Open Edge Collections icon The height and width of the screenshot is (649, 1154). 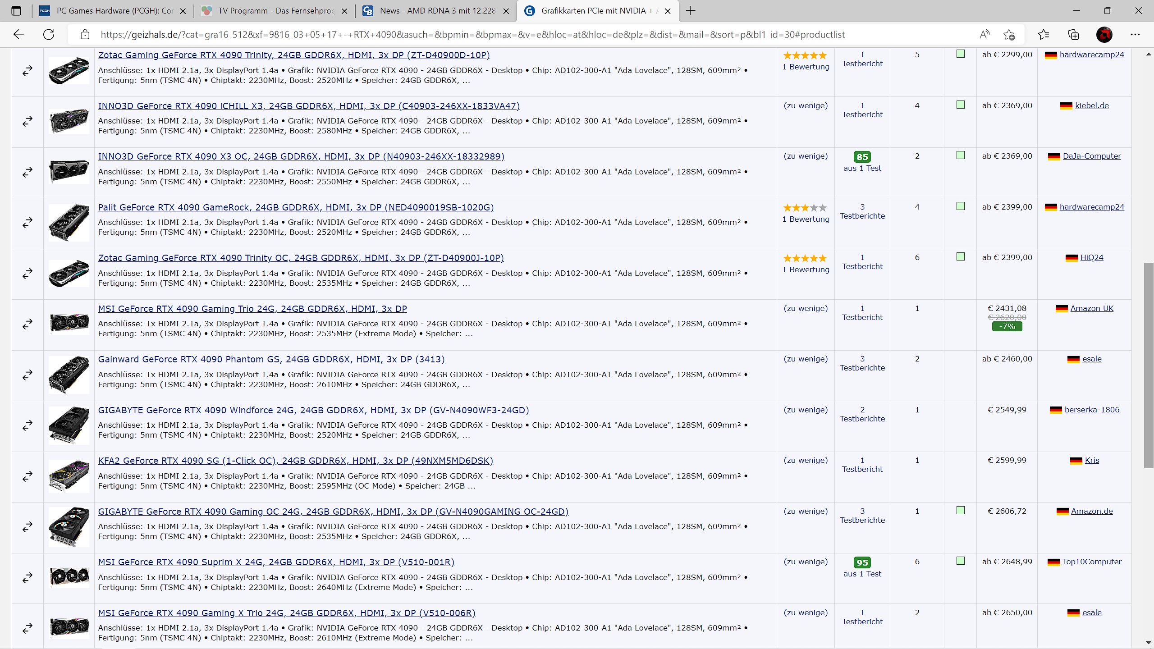(x=1073, y=35)
